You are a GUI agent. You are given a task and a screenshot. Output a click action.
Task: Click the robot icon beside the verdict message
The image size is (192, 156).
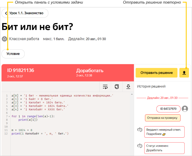coord(140,130)
